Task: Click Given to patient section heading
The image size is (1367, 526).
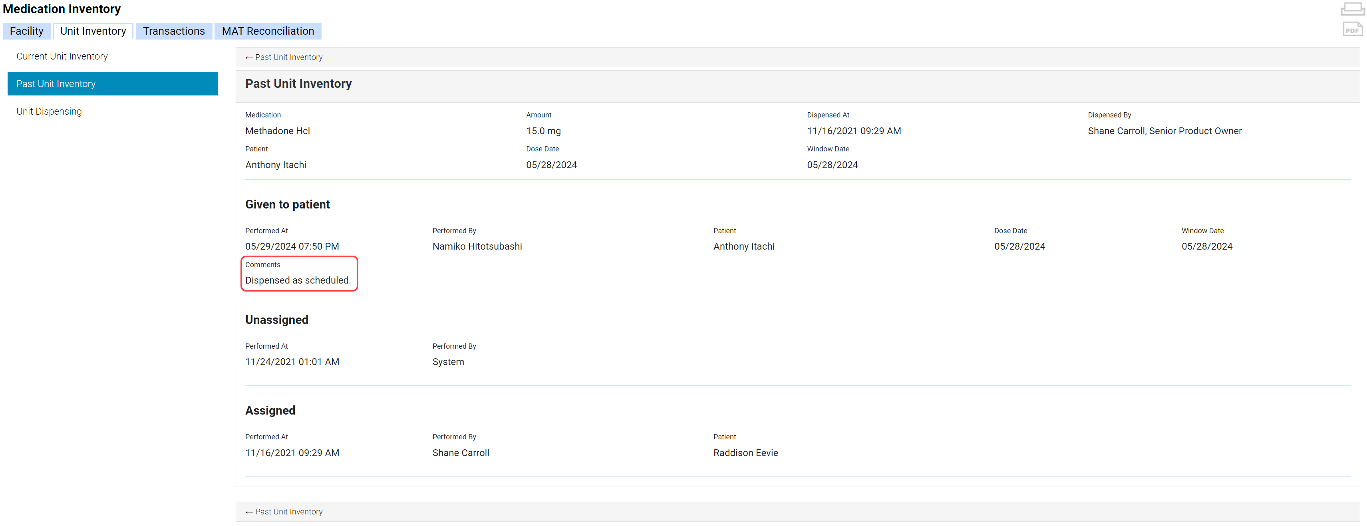Action: tap(287, 204)
